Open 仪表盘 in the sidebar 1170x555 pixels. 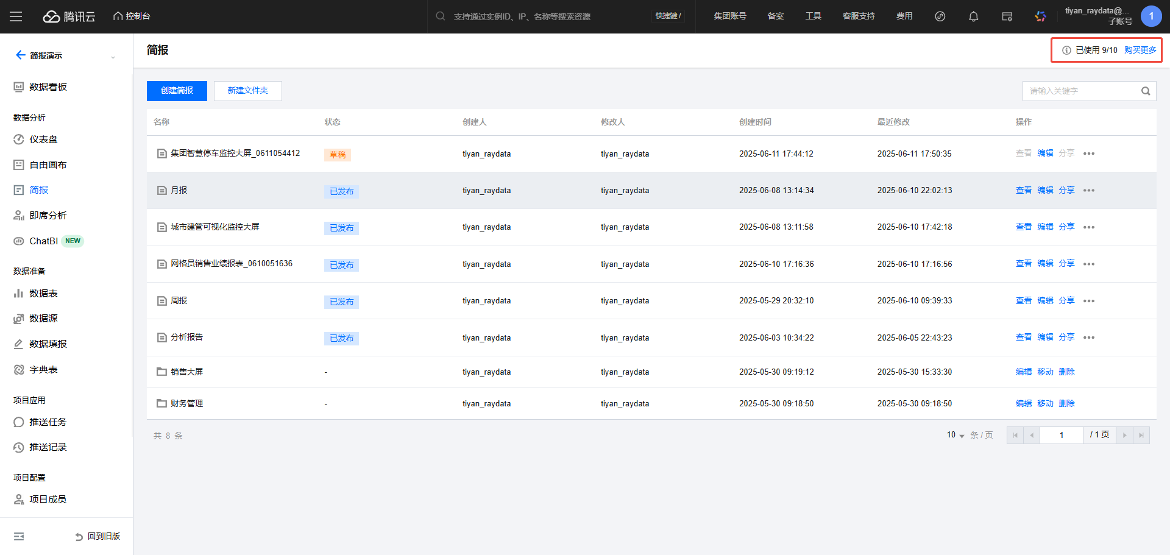[x=43, y=140]
